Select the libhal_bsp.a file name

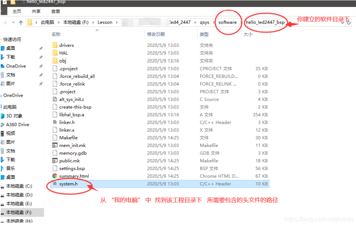[72, 115]
